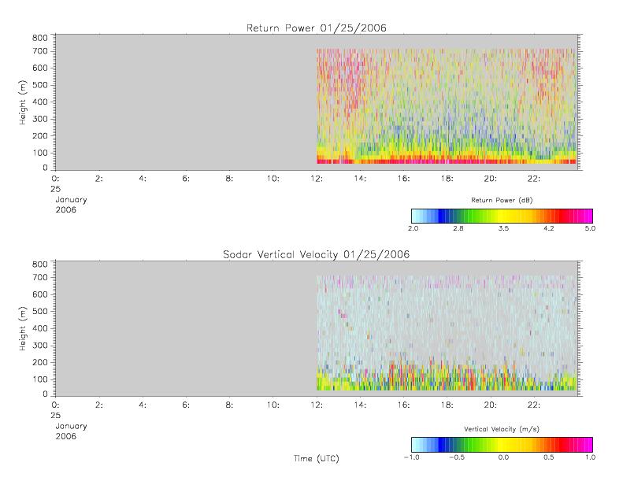Viewport: 623px width, 481px height.
Task: Select the 5.0 value on Return Power colorbar
Action: coord(590,228)
